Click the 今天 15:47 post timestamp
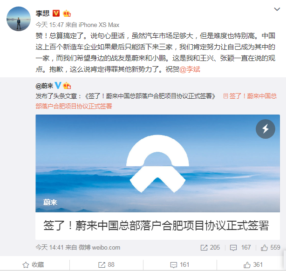The height and width of the screenshot is (271, 286). coord(49,25)
